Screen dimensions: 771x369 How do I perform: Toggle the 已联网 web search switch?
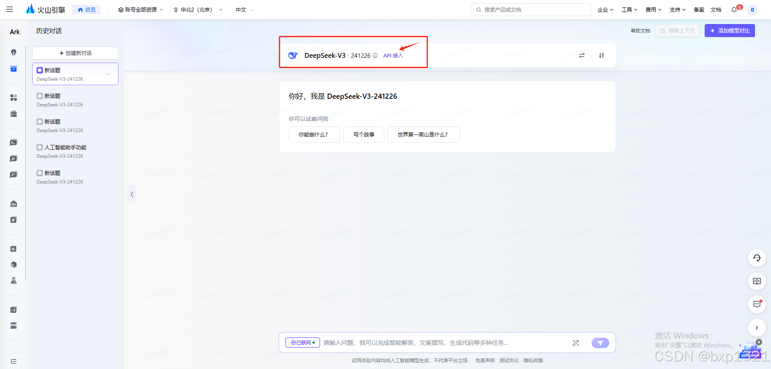pos(303,342)
